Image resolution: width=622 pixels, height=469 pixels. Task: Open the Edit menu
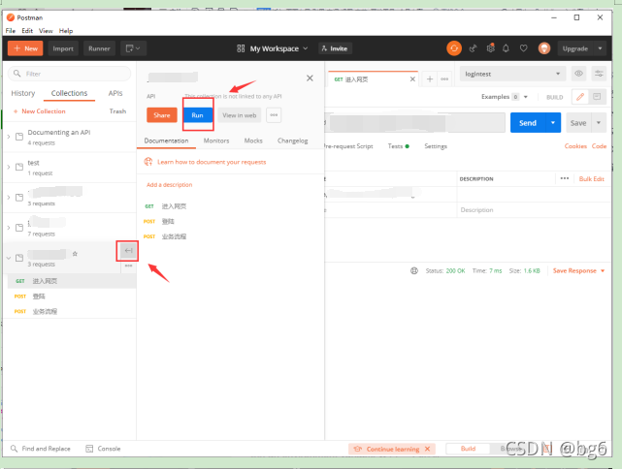click(27, 30)
